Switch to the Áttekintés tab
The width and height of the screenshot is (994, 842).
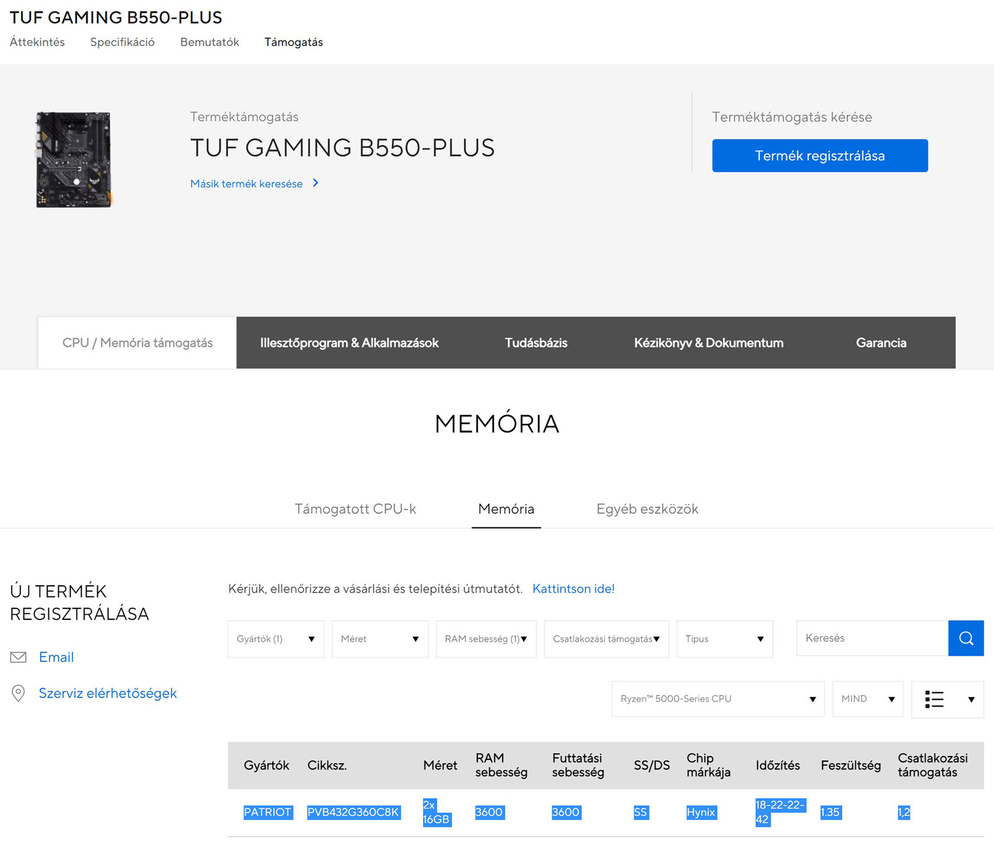pos(37,42)
